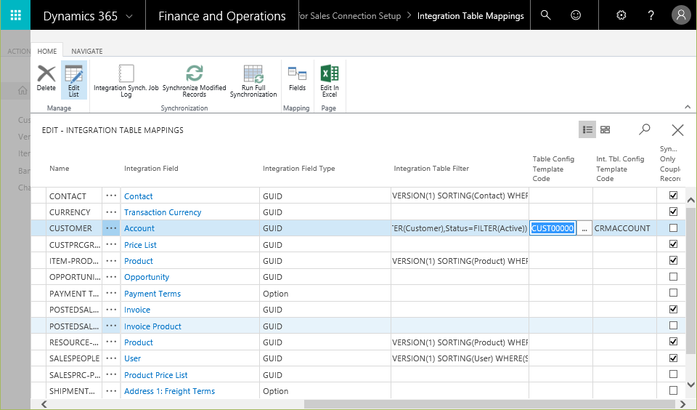Uncheck Synch Only Coupled for SALESPEOPLE
The height and width of the screenshot is (410, 697).
pyautogui.click(x=674, y=358)
